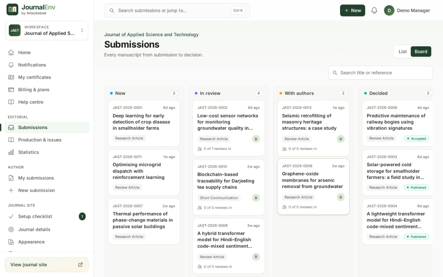Screen dimensions: 443x277
Task: Click the JAST workspace badge icon
Action: (x=15, y=30)
